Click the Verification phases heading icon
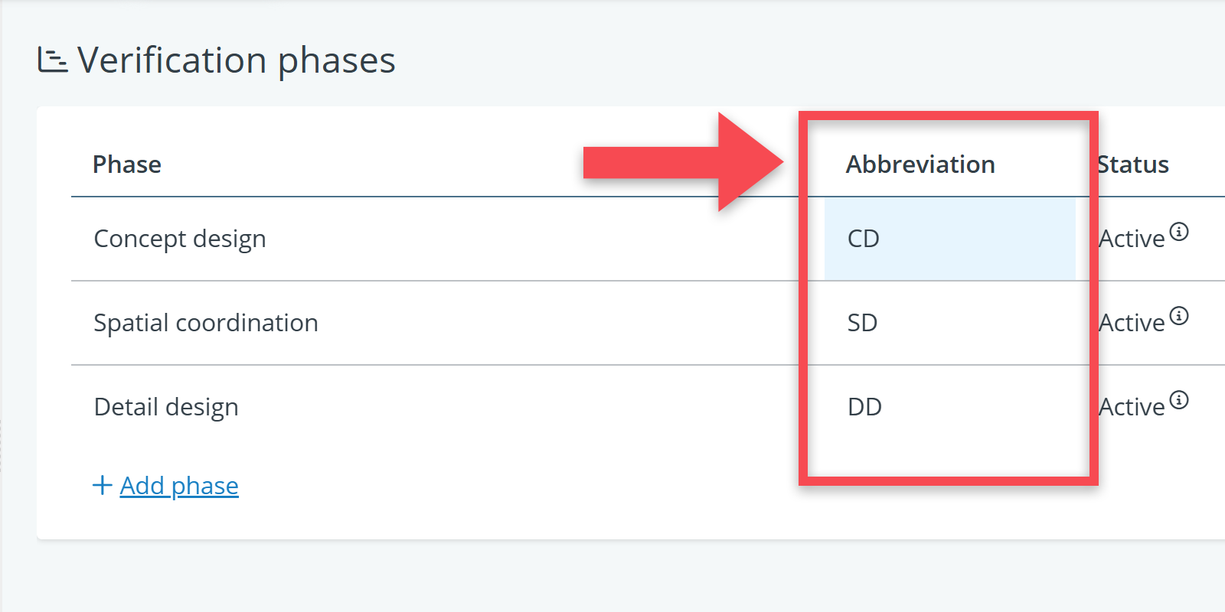This screenshot has height=612, width=1225. tap(52, 60)
